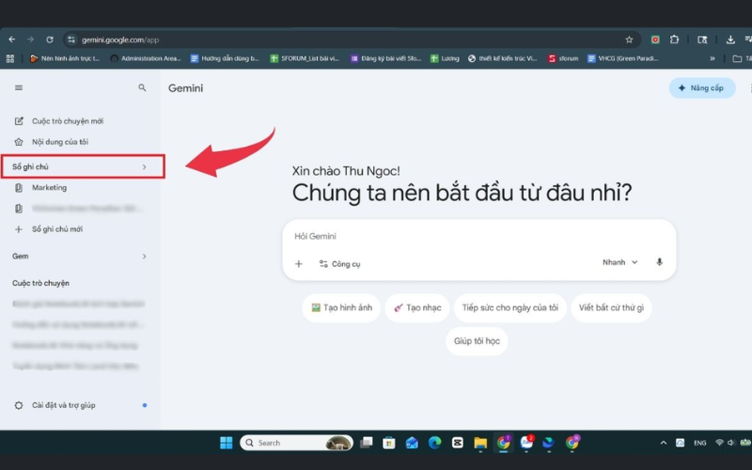
Task: Click the Gemini title label
Action: 185,88
